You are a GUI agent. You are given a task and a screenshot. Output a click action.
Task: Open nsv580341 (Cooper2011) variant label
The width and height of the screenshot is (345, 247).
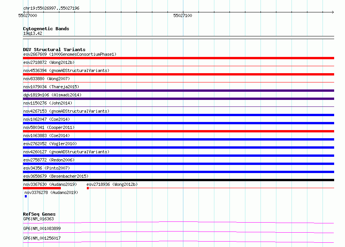(x=49, y=127)
